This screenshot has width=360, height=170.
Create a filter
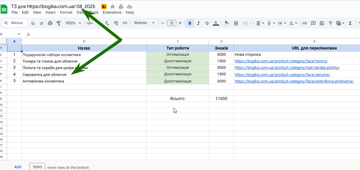(331, 23)
